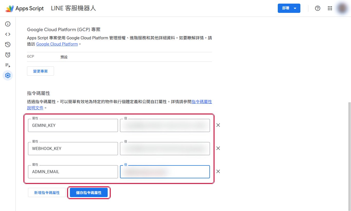Click the 新增指令碼屬性 button
Image resolution: width=351 pixels, height=211 pixels.
click(x=47, y=192)
